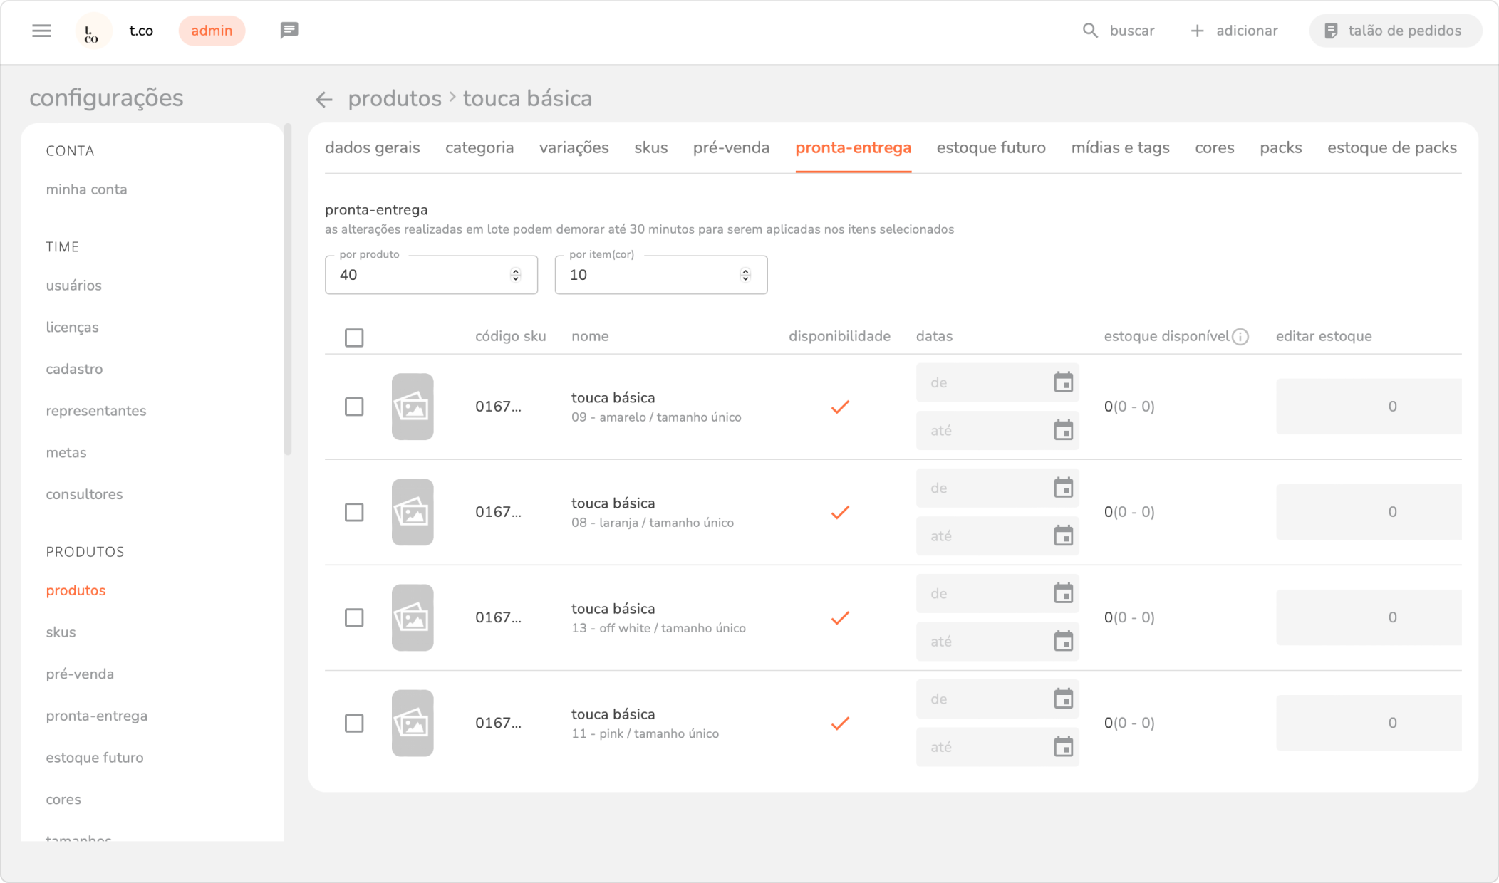The image size is (1499, 883).
Task: Click the buscar search magnifier icon
Action: [x=1090, y=31]
